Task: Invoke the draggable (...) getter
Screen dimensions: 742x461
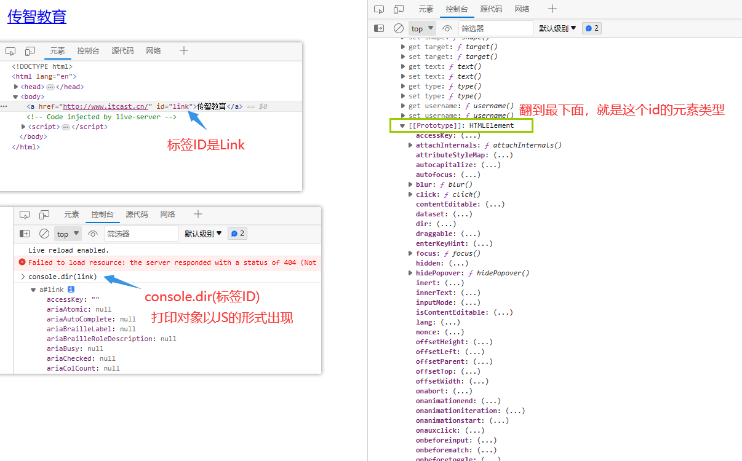Action: point(469,234)
